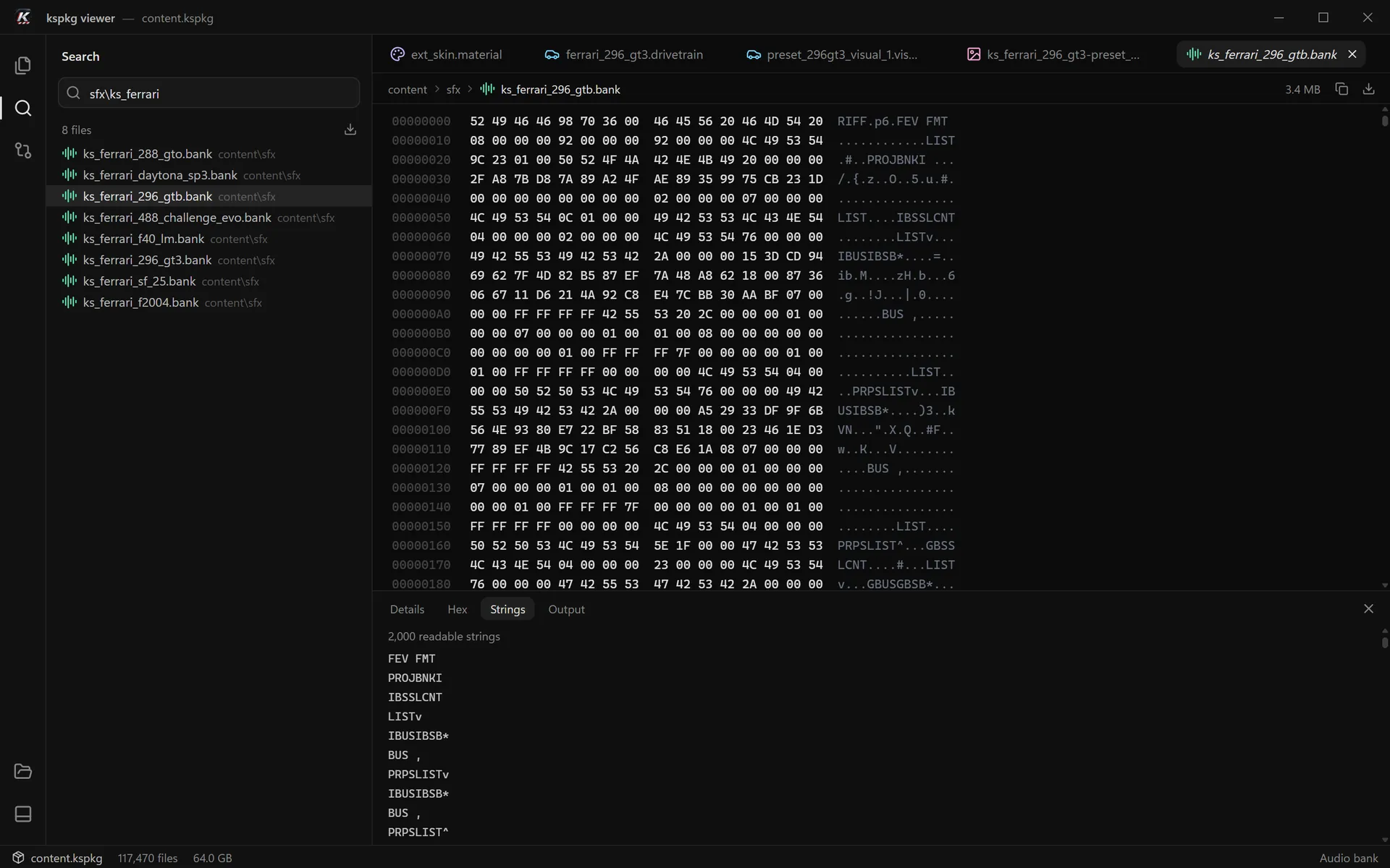
Task: Select ks_ferrari_296_gtb.bank search result
Action: click(209, 196)
